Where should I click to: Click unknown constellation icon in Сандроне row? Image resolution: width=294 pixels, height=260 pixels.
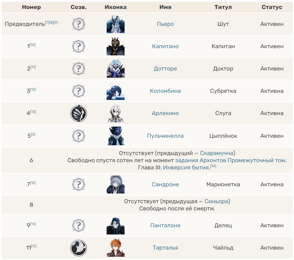(79, 184)
